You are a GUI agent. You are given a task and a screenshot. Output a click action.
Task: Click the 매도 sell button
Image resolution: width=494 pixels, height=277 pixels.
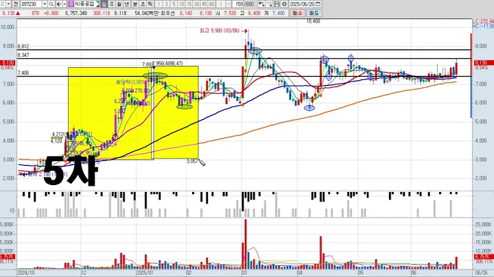(x=314, y=13)
